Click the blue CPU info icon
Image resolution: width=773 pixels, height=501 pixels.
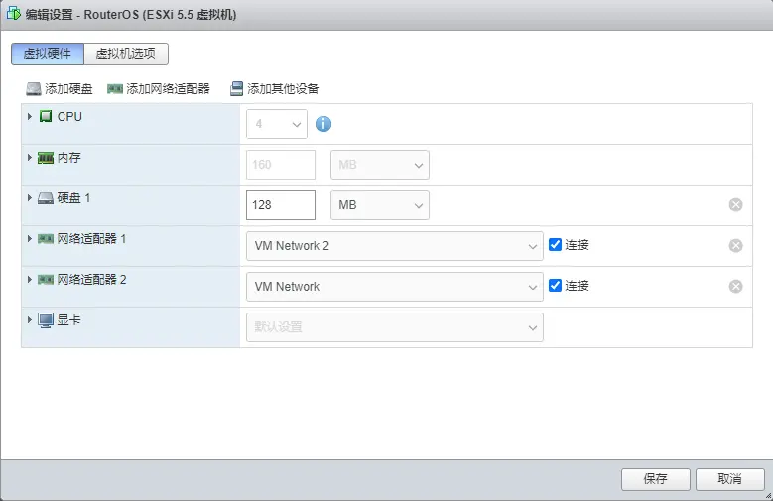point(323,124)
